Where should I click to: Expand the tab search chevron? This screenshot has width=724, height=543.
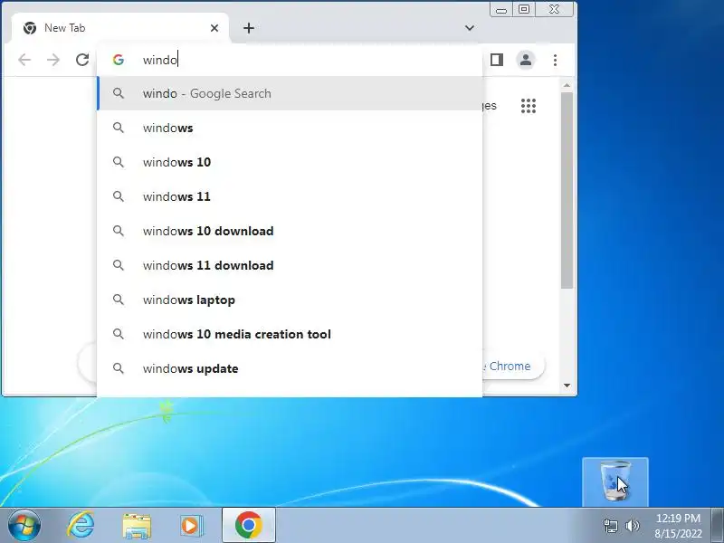coord(470,28)
